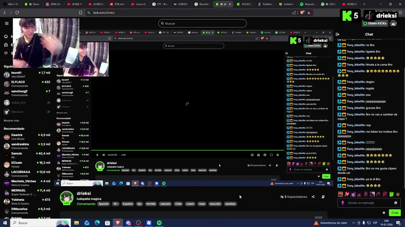Screen dimensions: 405x227
Task: Bookmark this page using bookmark icon
Action: 80,13
